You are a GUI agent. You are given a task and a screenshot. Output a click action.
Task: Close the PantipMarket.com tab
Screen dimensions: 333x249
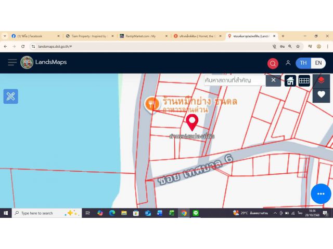166,36
